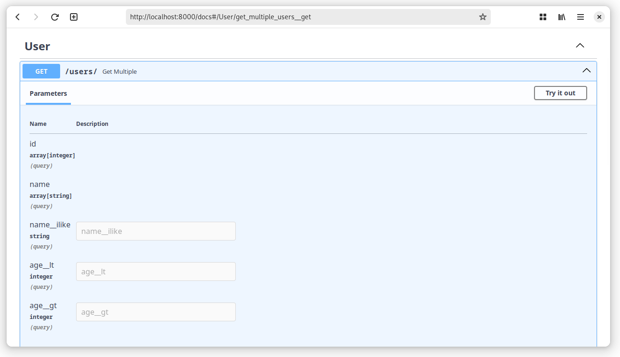This screenshot has height=357, width=620.
Task: Open the library icon in the toolbar
Action: [562, 17]
